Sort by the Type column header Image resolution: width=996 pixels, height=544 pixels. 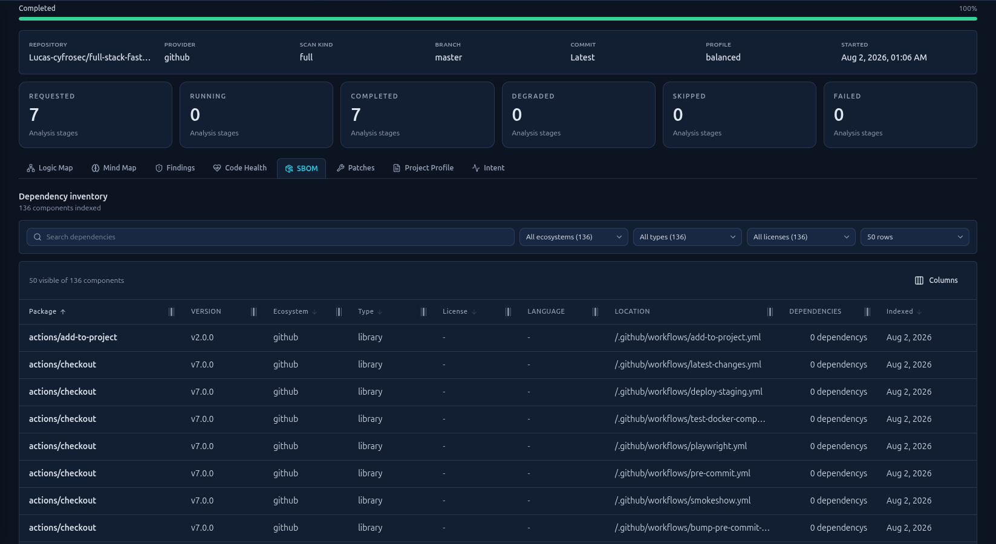[x=370, y=312]
